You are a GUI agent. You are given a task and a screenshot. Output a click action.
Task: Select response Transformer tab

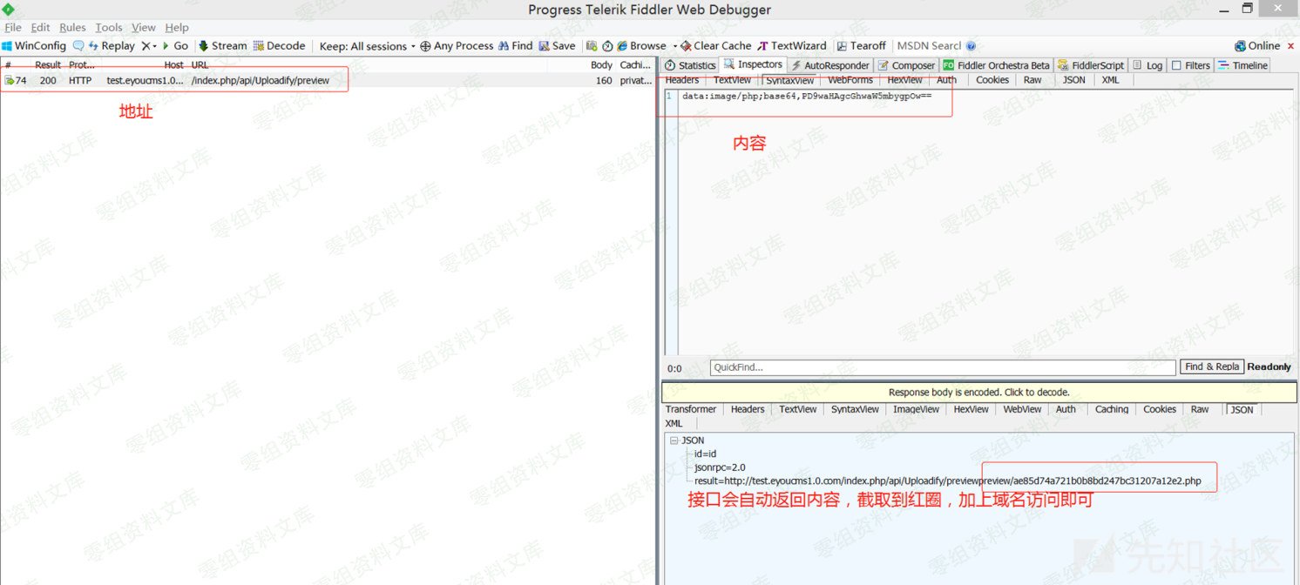coord(691,409)
